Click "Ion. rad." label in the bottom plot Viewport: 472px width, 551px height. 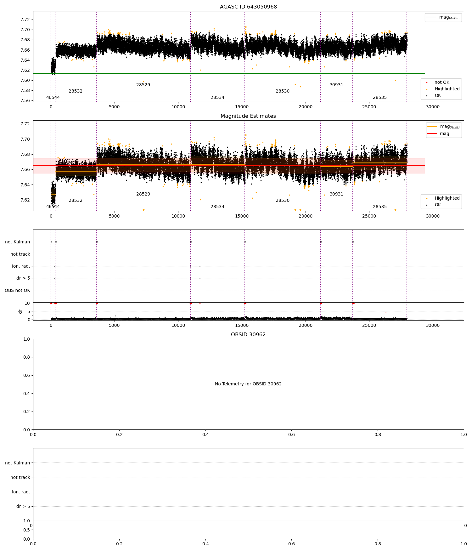point(21,492)
